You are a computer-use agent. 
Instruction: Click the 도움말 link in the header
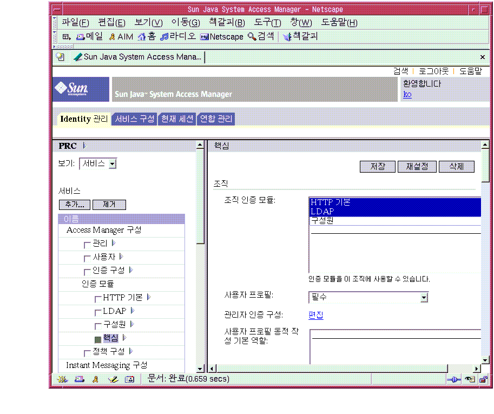(x=471, y=71)
